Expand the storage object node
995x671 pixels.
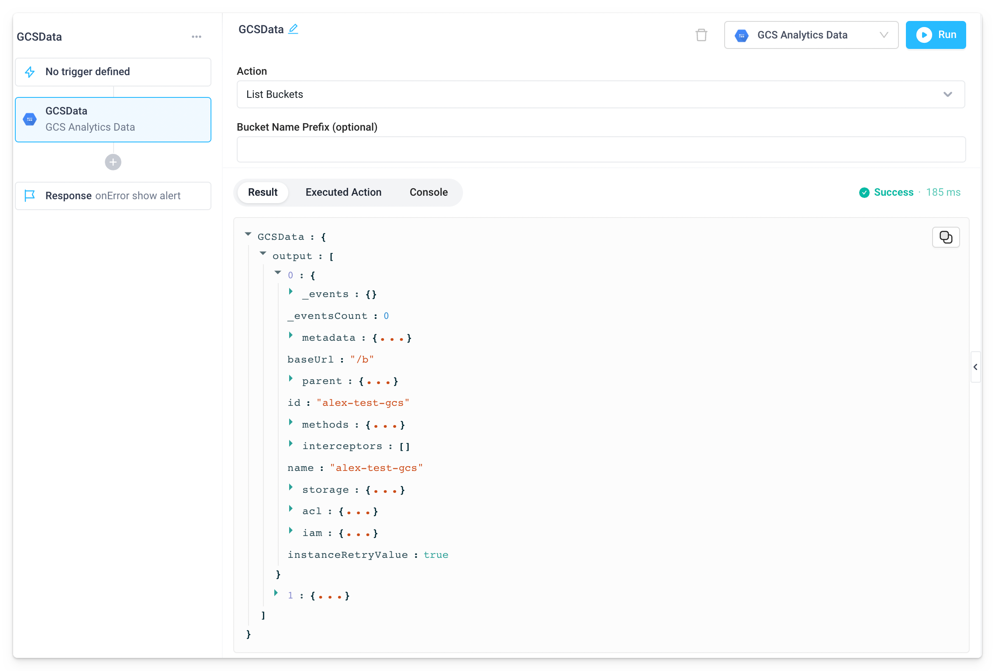[x=291, y=487]
